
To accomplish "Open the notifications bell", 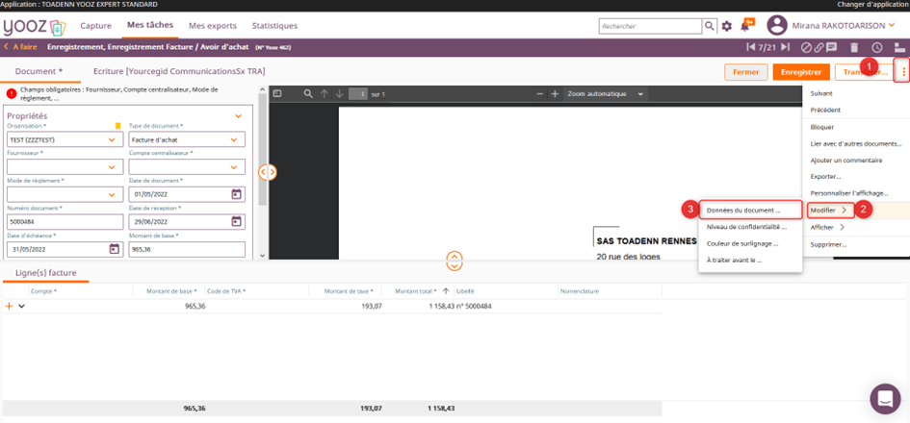I will point(746,27).
